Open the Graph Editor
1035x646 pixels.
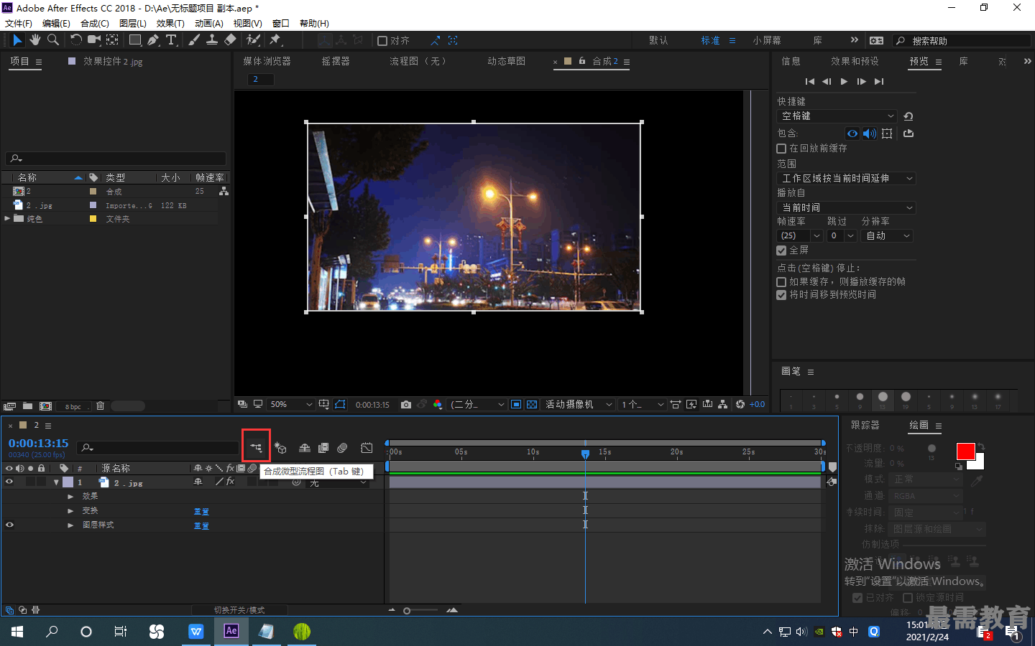point(367,448)
